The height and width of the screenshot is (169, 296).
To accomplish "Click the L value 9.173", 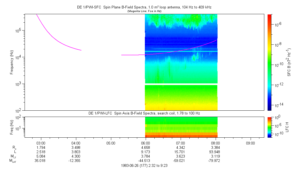I will pyautogui.click(x=146, y=152).
